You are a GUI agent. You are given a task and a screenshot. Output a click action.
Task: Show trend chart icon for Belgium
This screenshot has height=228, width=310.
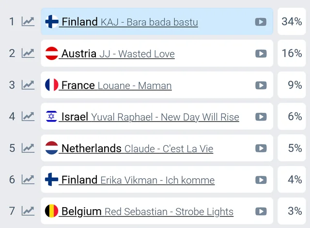pyautogui.click(x=28, y=211)
